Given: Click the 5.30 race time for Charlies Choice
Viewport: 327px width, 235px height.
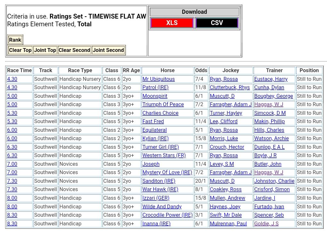Looking at the screenshot, I should (12, 113).
